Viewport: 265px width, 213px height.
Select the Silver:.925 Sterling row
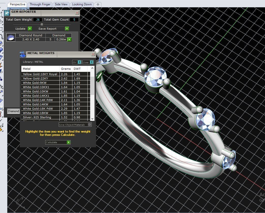click(x=56, y=117)
